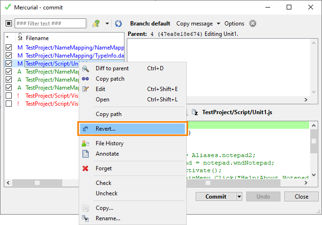Click the Close button
Viewport: 322px width, 225px height.
[301, 197]
